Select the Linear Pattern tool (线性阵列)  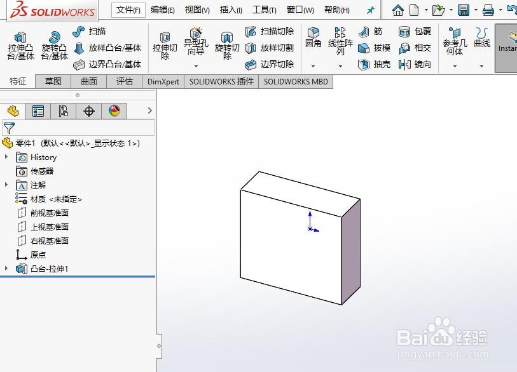pyautogui.click(x=340, y=41)
